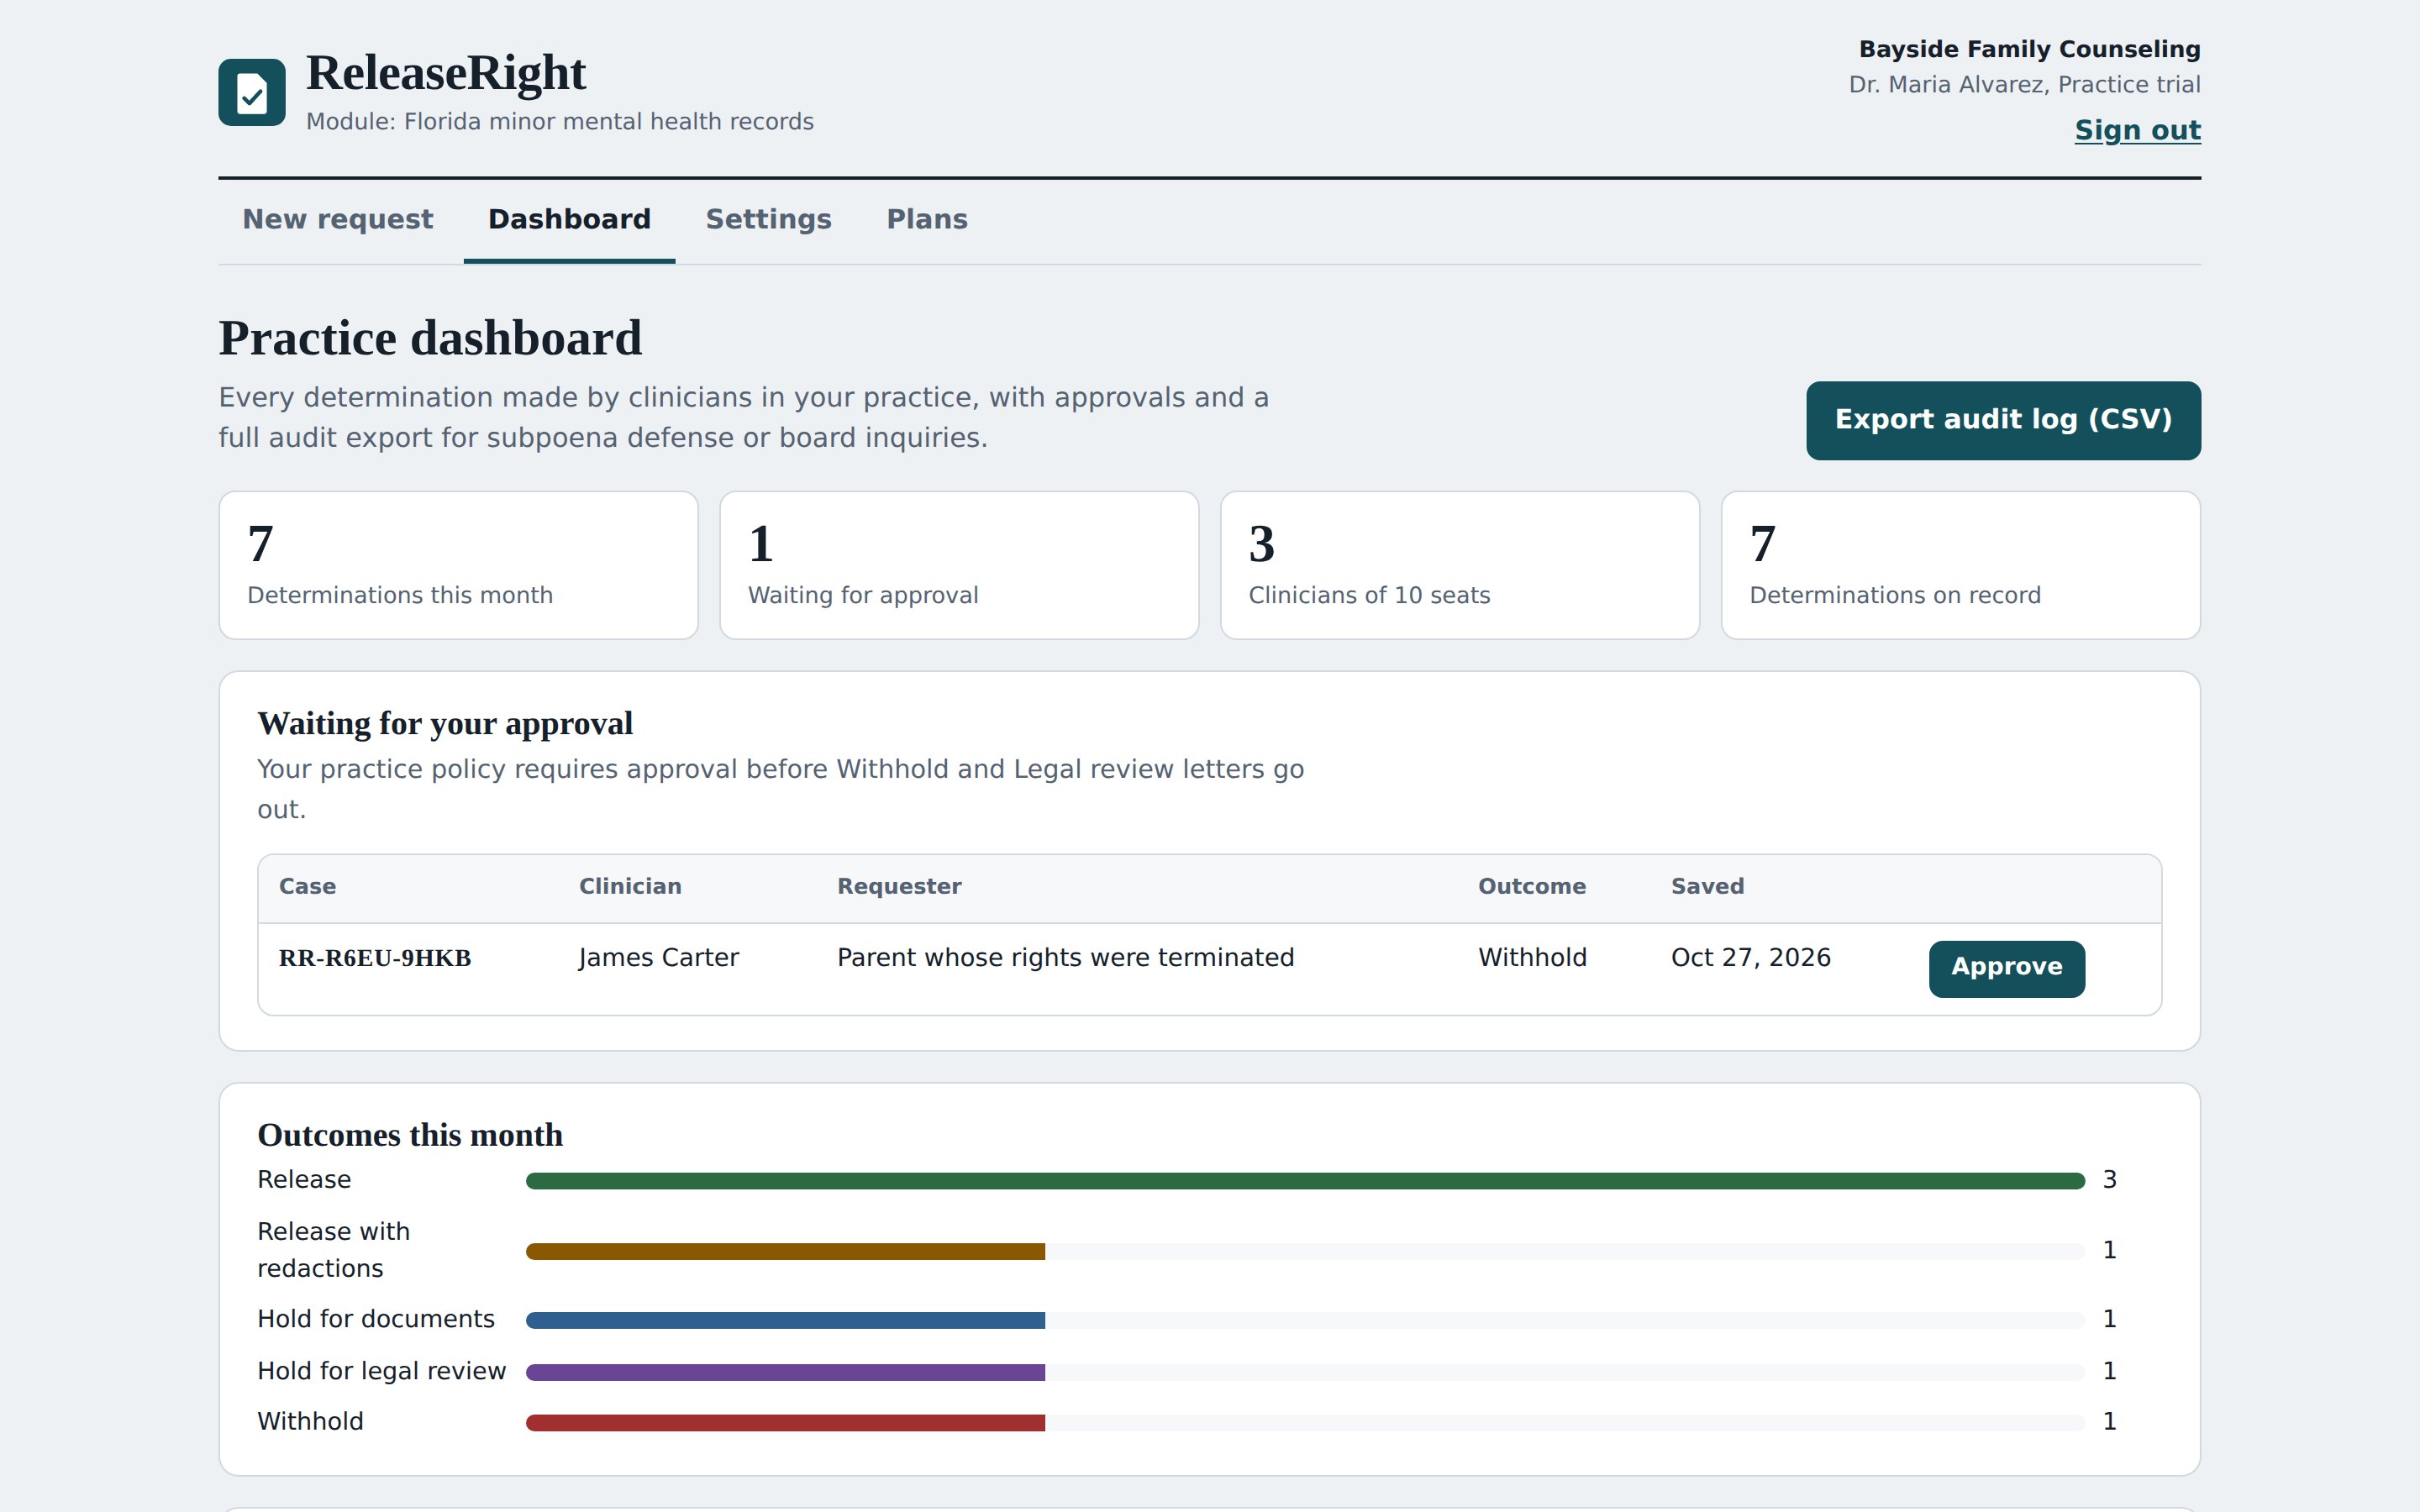2420x1512 pixels.
Task: Click the 'Hold for legal review' label
Action: pos(381,1371)
